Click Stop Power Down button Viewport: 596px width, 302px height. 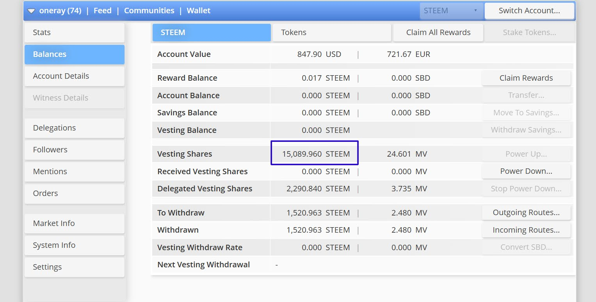526,189
